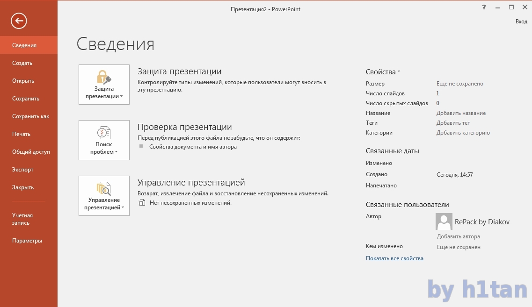Image resolution: width=532 pixels, height=307 pixels.
Task: Open the Печать section
Action: point(29,134)
